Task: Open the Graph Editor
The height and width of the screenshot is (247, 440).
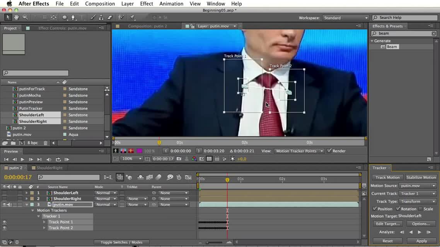Action: point(188,177)
